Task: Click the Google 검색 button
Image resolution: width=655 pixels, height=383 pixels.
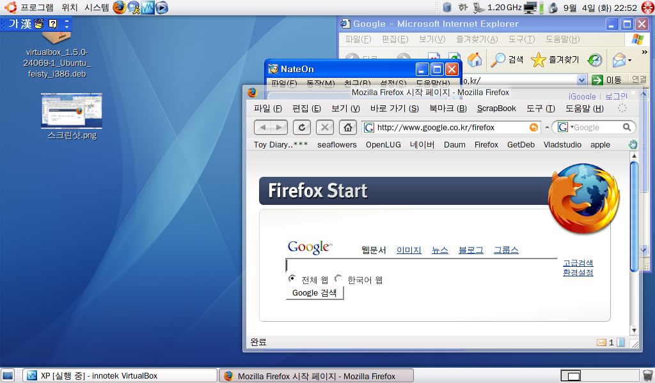Action: point(315,293)
